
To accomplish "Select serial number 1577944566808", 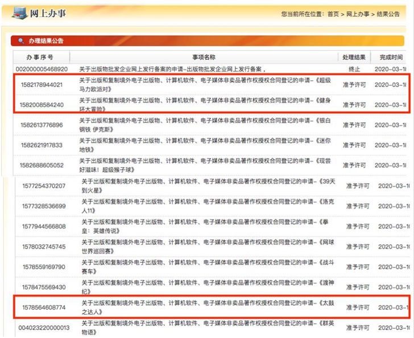I will coord(44,226).
